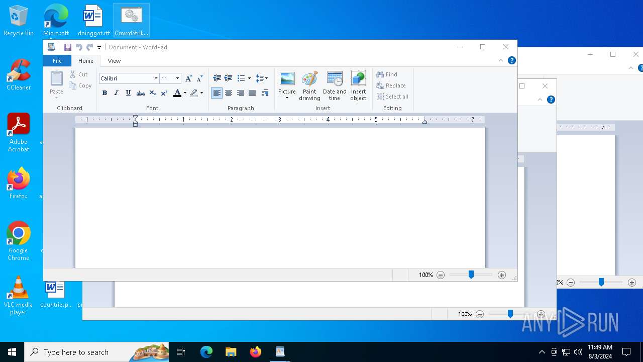The height and width of the screenshot is (362, 643).
Task: Collapse the ribbon with the chevron
Action: click(501, 60)
